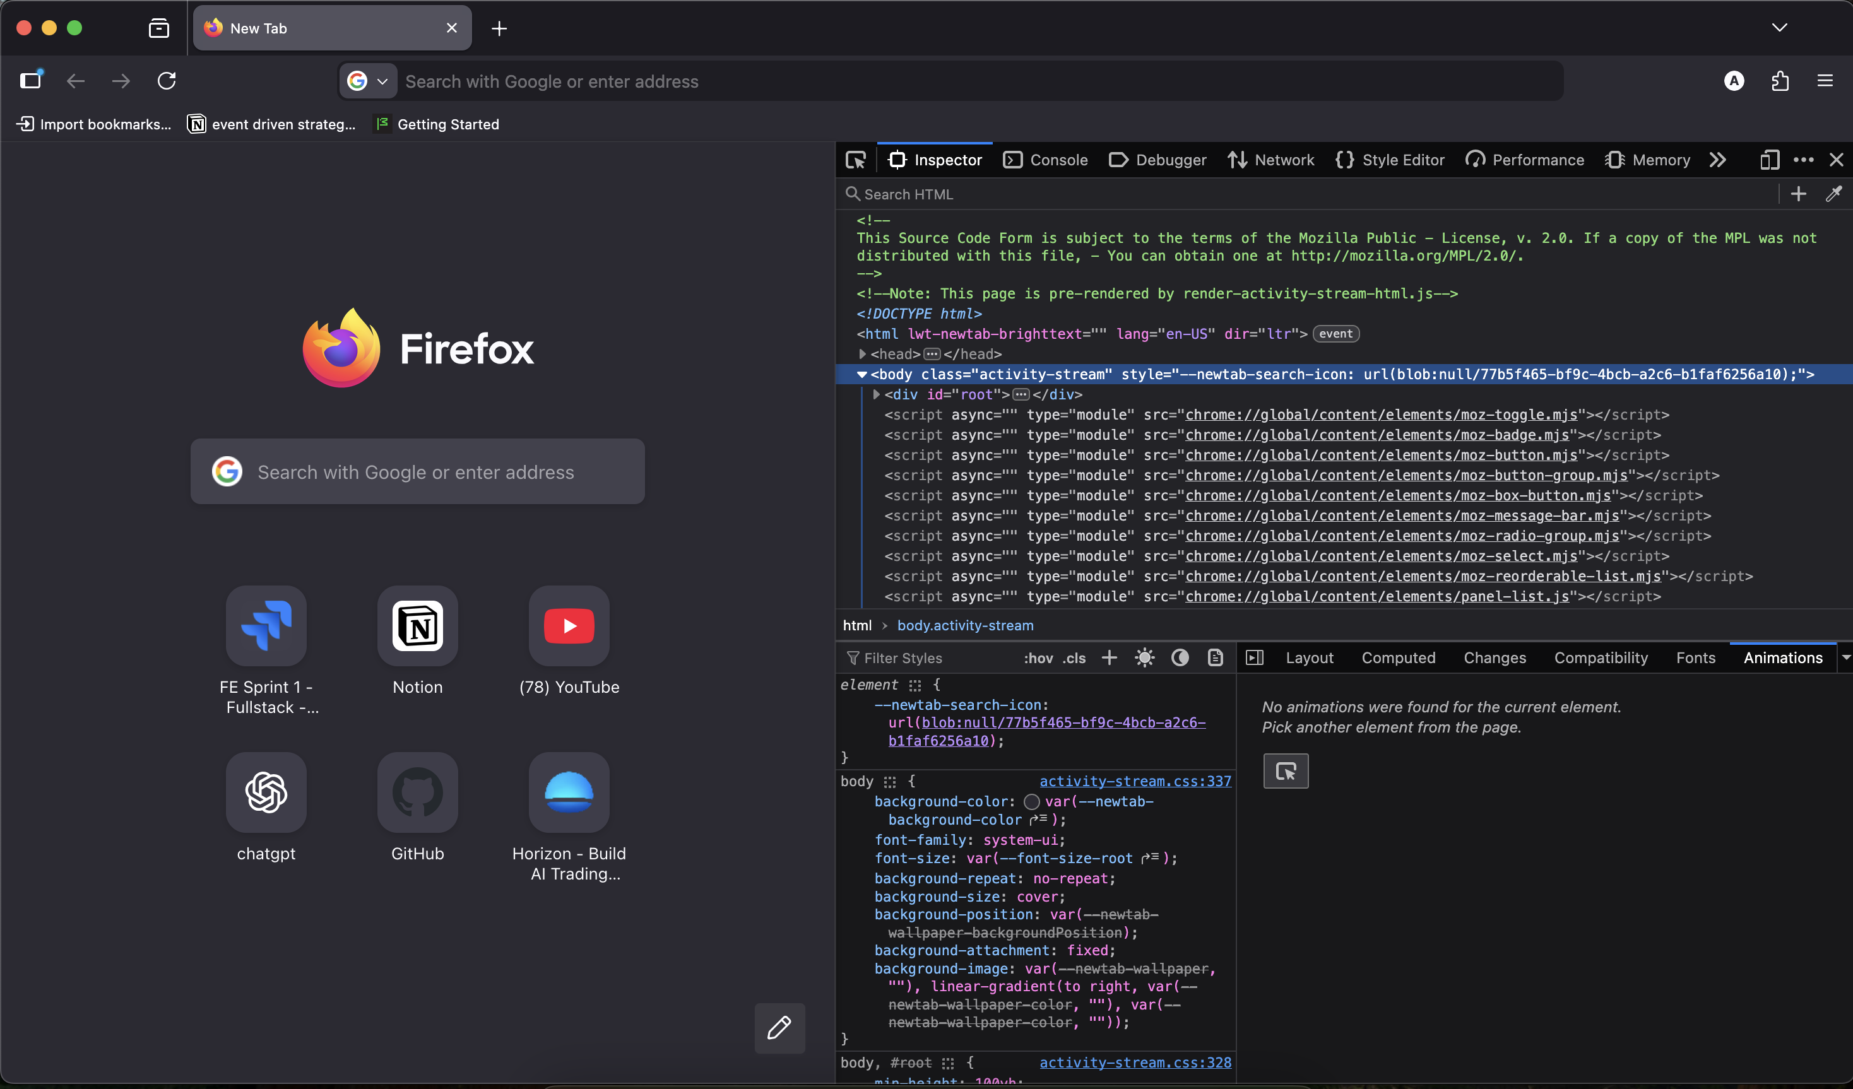The height and width of the screenshot is (1089, 1853).
Task: Toggle light color scheme simulation sun icon
Action: (1144, 658)
